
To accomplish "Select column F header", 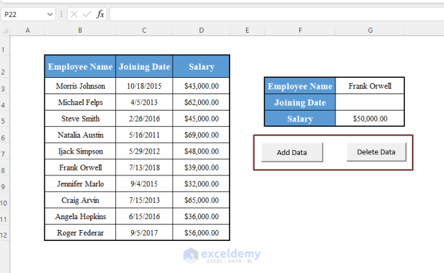I will click(300, 30).
